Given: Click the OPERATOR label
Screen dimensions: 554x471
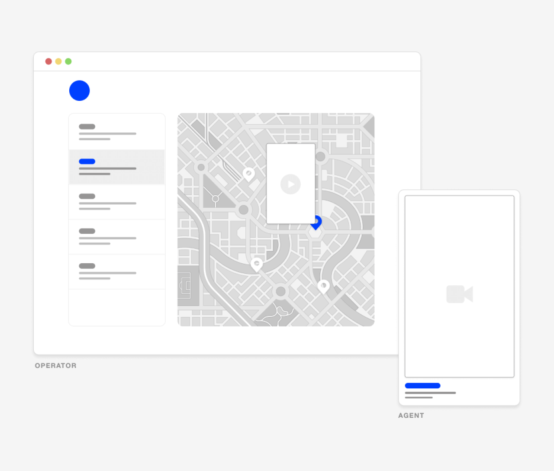Looking at the screenshot, I should (56, 366).
